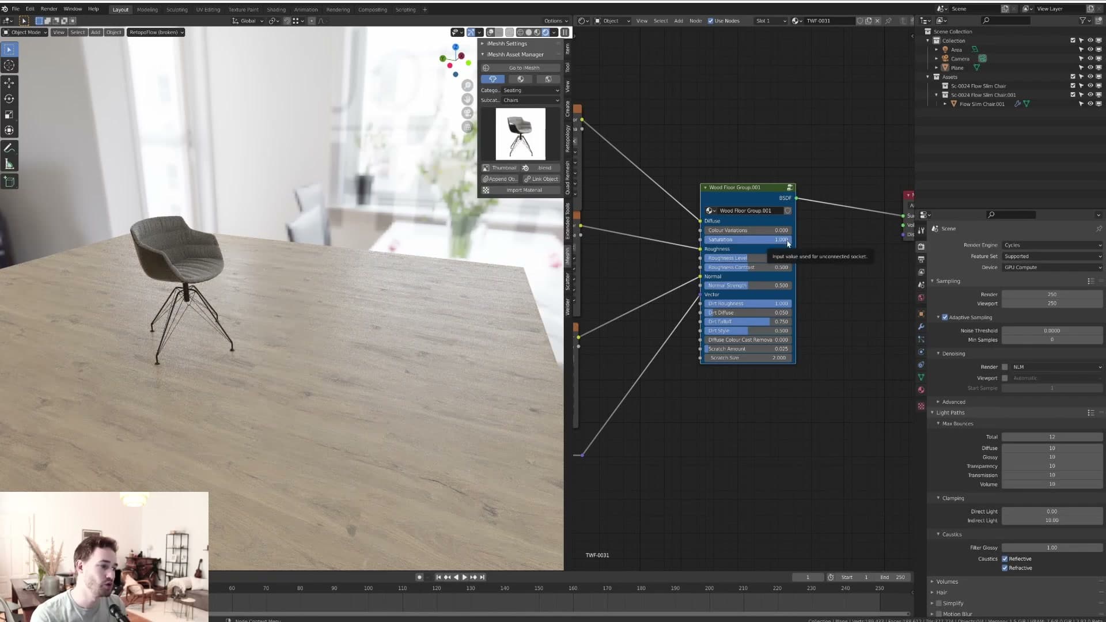Open the World properties tab
This screenshot has height=622, width=1106.
pyautogui.click(x=921, y=298)
